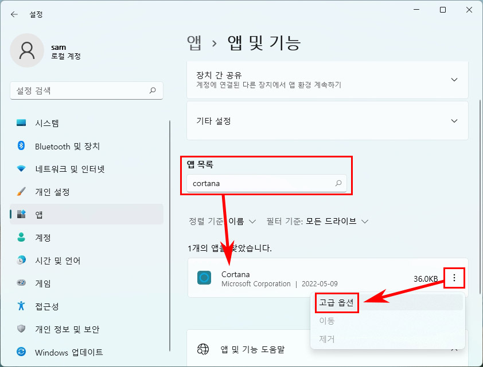The width and height of the screenshot is (483, 367).
Task: Open the three-dot menu for Cortana
Action: (x=454, y=278)
